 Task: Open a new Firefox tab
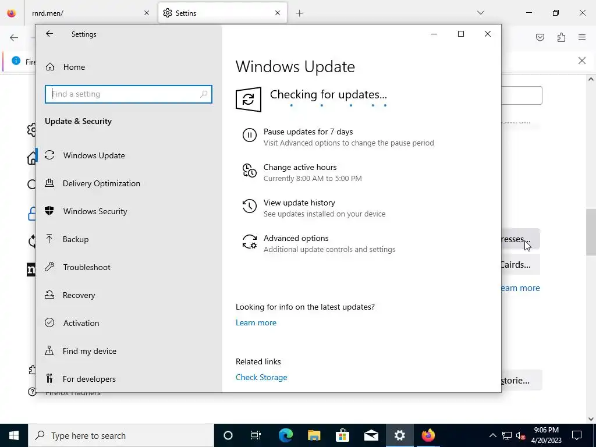tap(300, 13)
